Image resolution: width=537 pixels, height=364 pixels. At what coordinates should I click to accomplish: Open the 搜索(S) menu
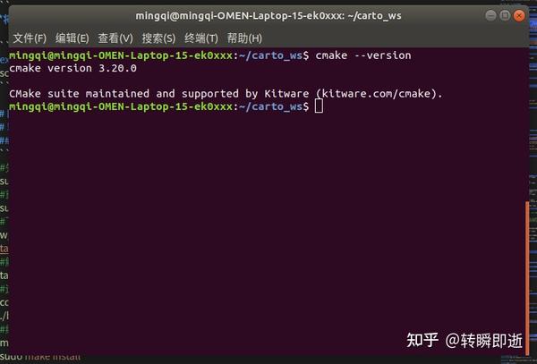pyautogui.click(x=158, y=38)
